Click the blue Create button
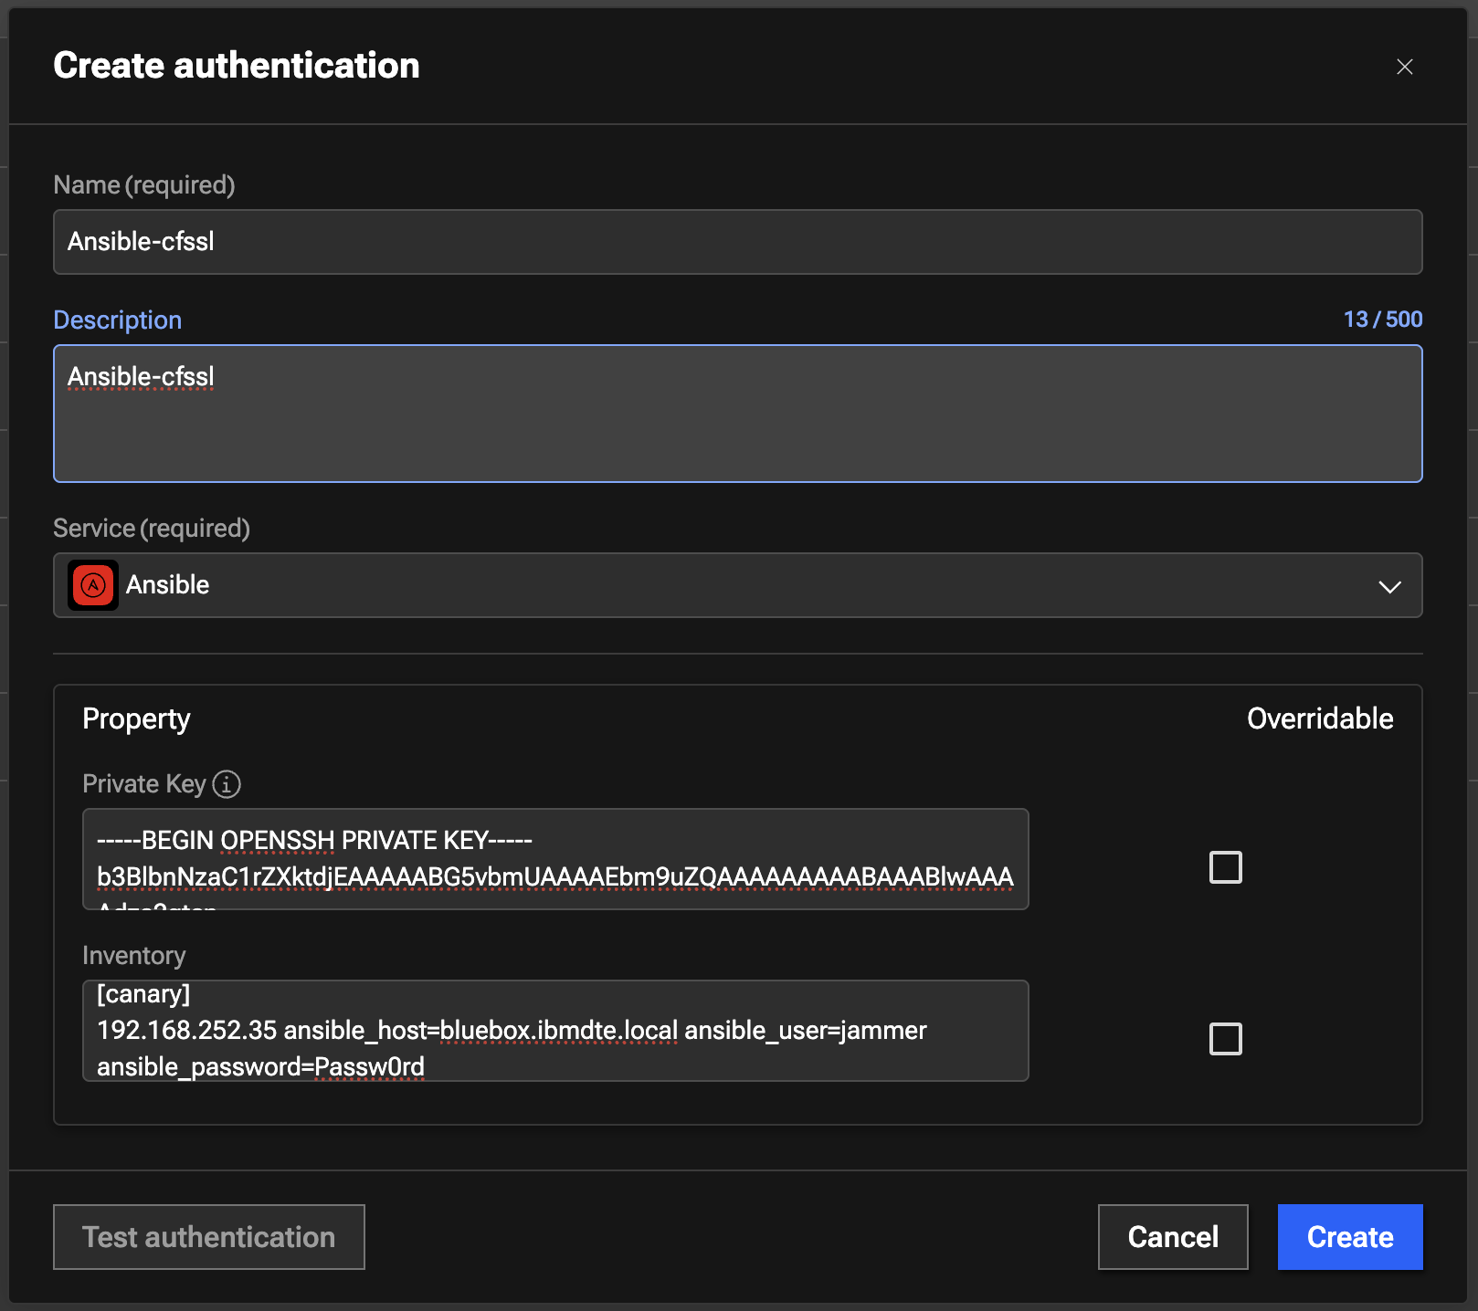 [x=1349, y=1237]
